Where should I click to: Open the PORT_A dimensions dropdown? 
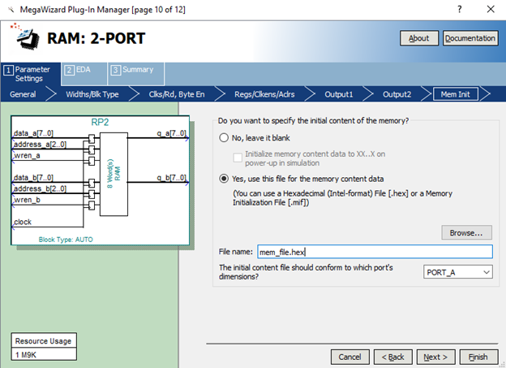[x=457, y=272]
